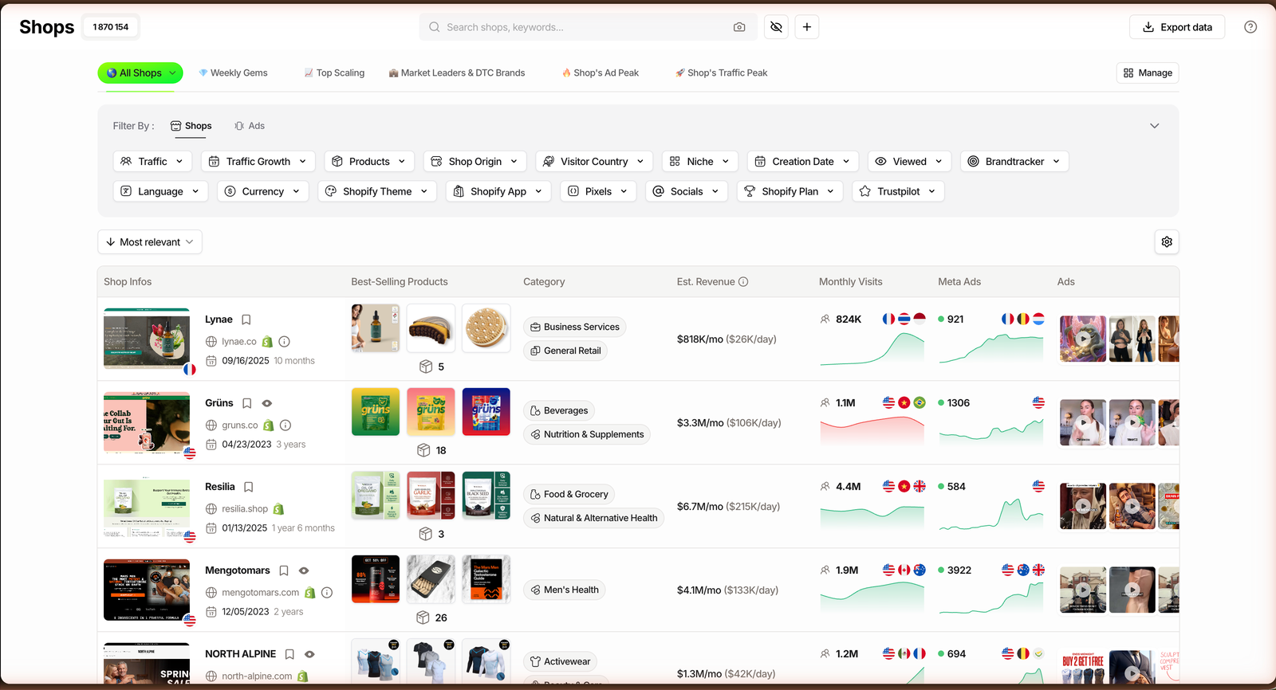Click the info icon beside gruns.co
Screen dimensions: 1276x690
pyautogui.click(x=286, y=425)
